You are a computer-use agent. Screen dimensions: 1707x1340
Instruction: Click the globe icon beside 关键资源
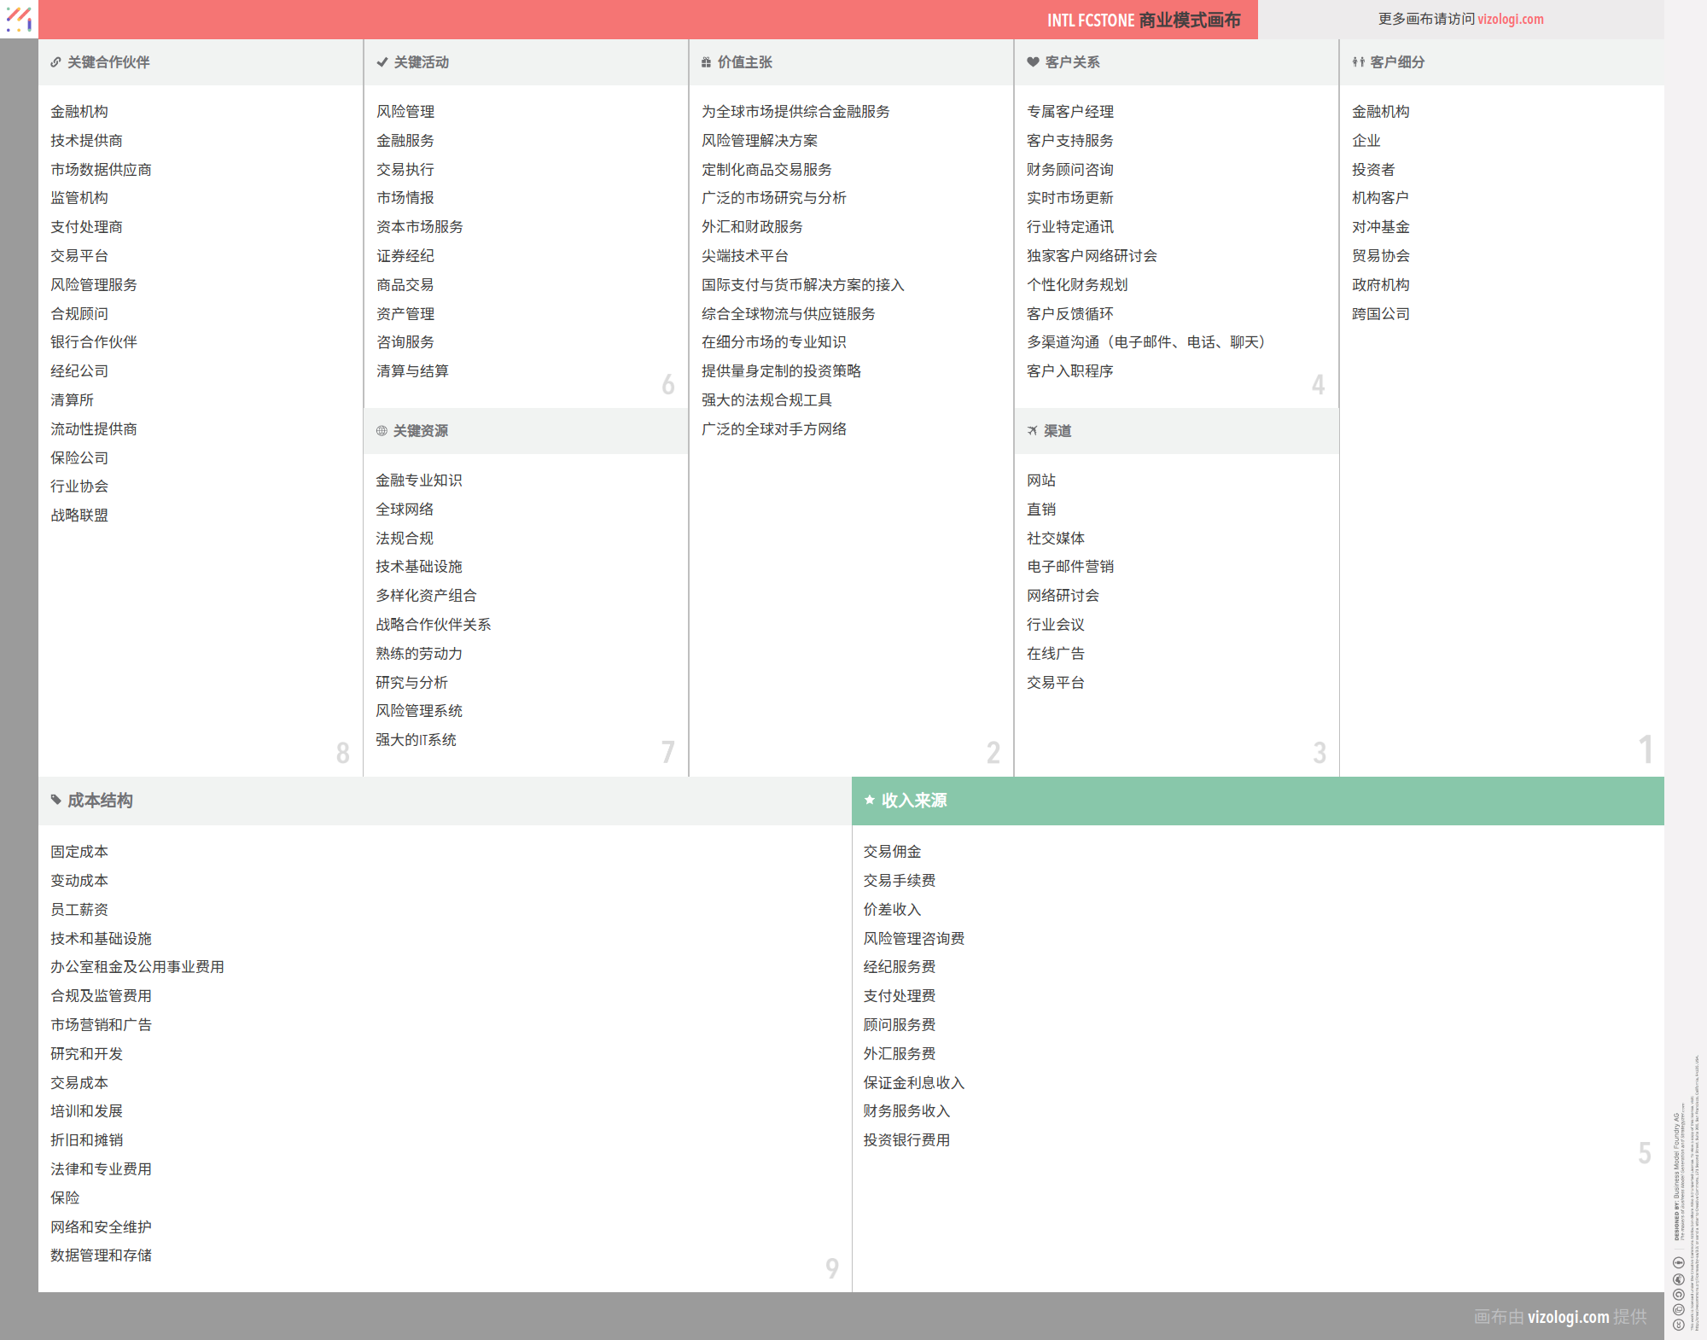382,431
